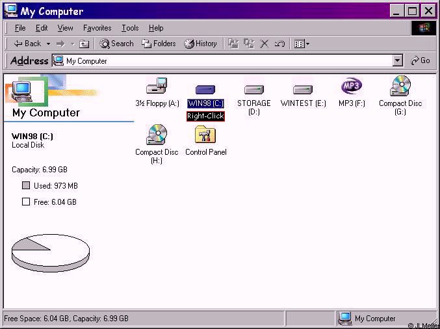The width and height of the screenshot is (440, 329).
Task: Open the Edit menu
Action: point(42,28)
